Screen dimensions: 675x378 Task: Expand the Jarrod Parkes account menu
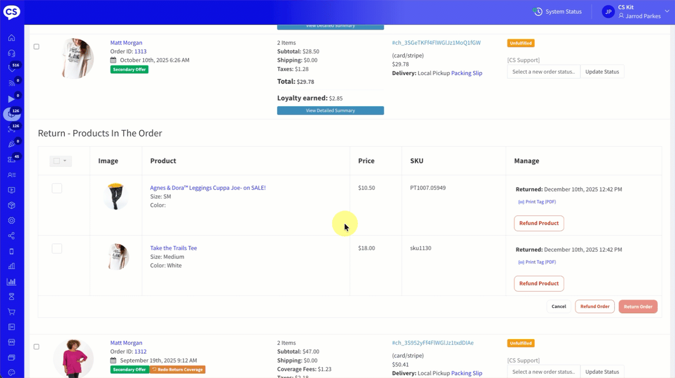(666, 11)
